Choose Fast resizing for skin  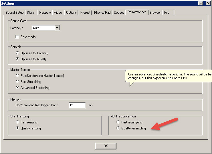pyautogui.click(x=18, y=122)
